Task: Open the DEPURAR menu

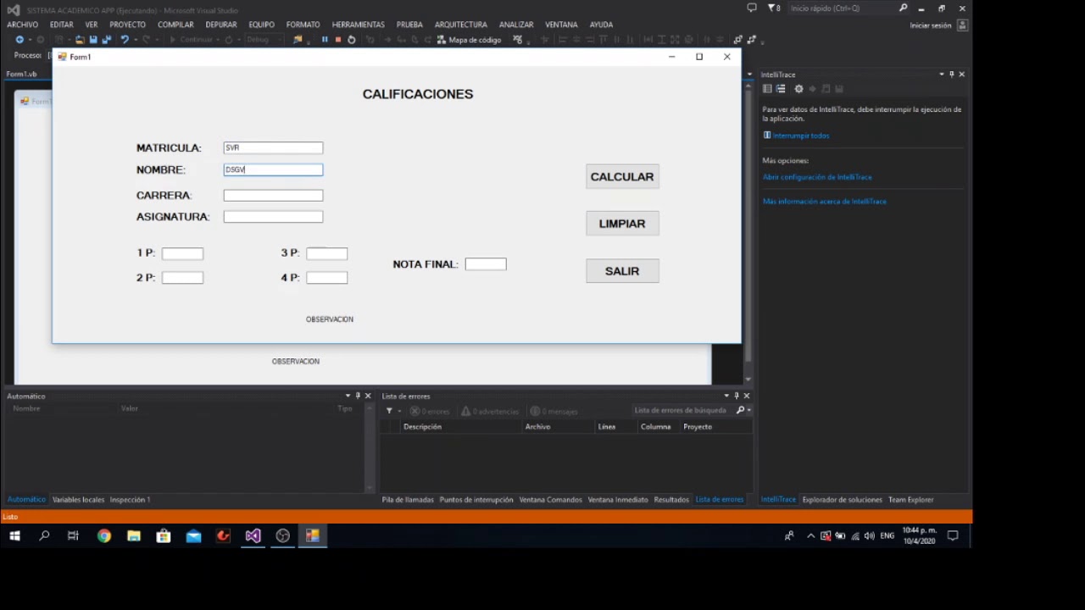Action: point(221,25)
